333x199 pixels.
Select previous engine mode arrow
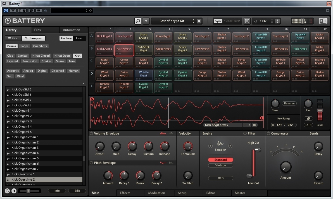click(210, 146)
